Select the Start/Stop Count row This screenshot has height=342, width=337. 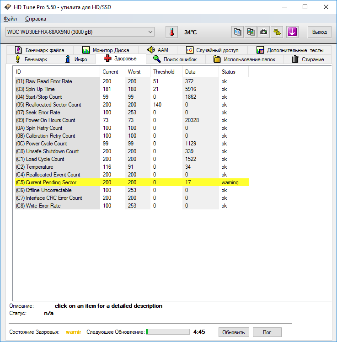[132, 97]
